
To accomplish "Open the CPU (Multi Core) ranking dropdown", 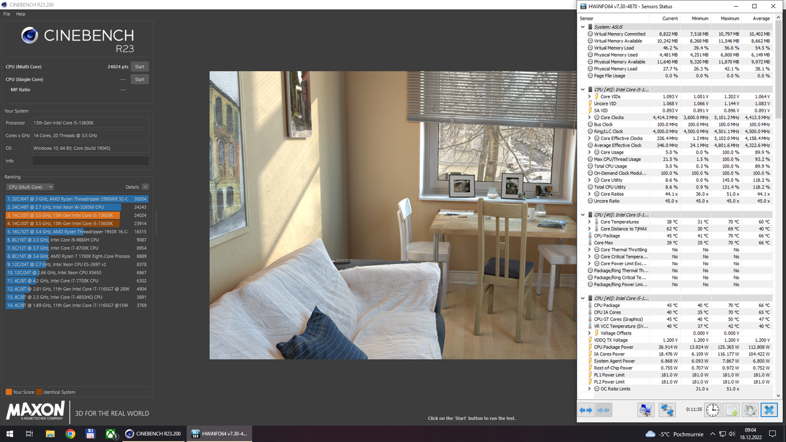I will pyautogui.click(x=29, y=187).
